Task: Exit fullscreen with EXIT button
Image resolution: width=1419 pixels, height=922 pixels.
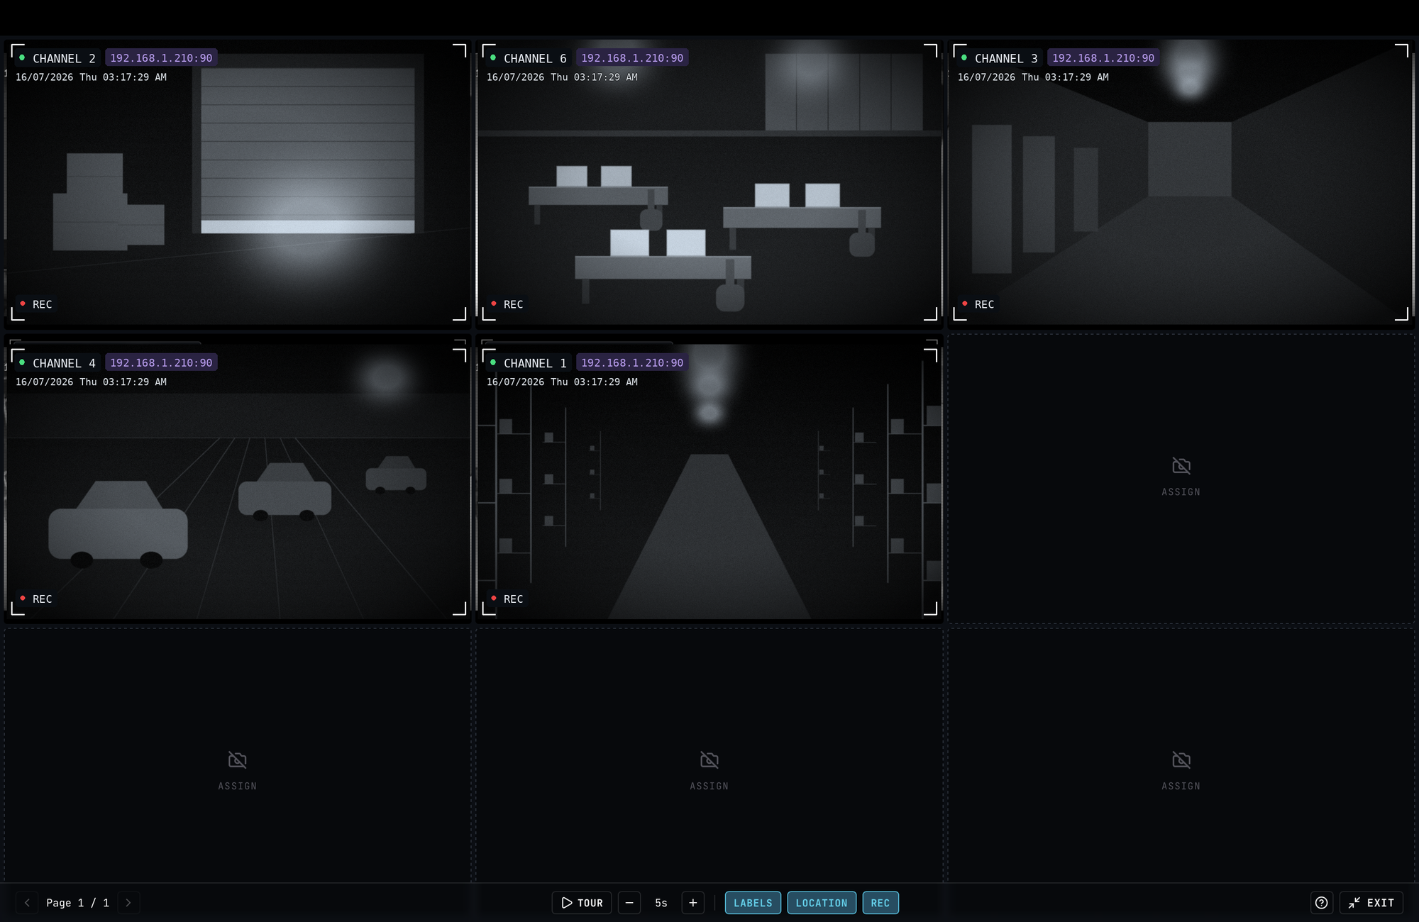Action: pos(1371,903)
